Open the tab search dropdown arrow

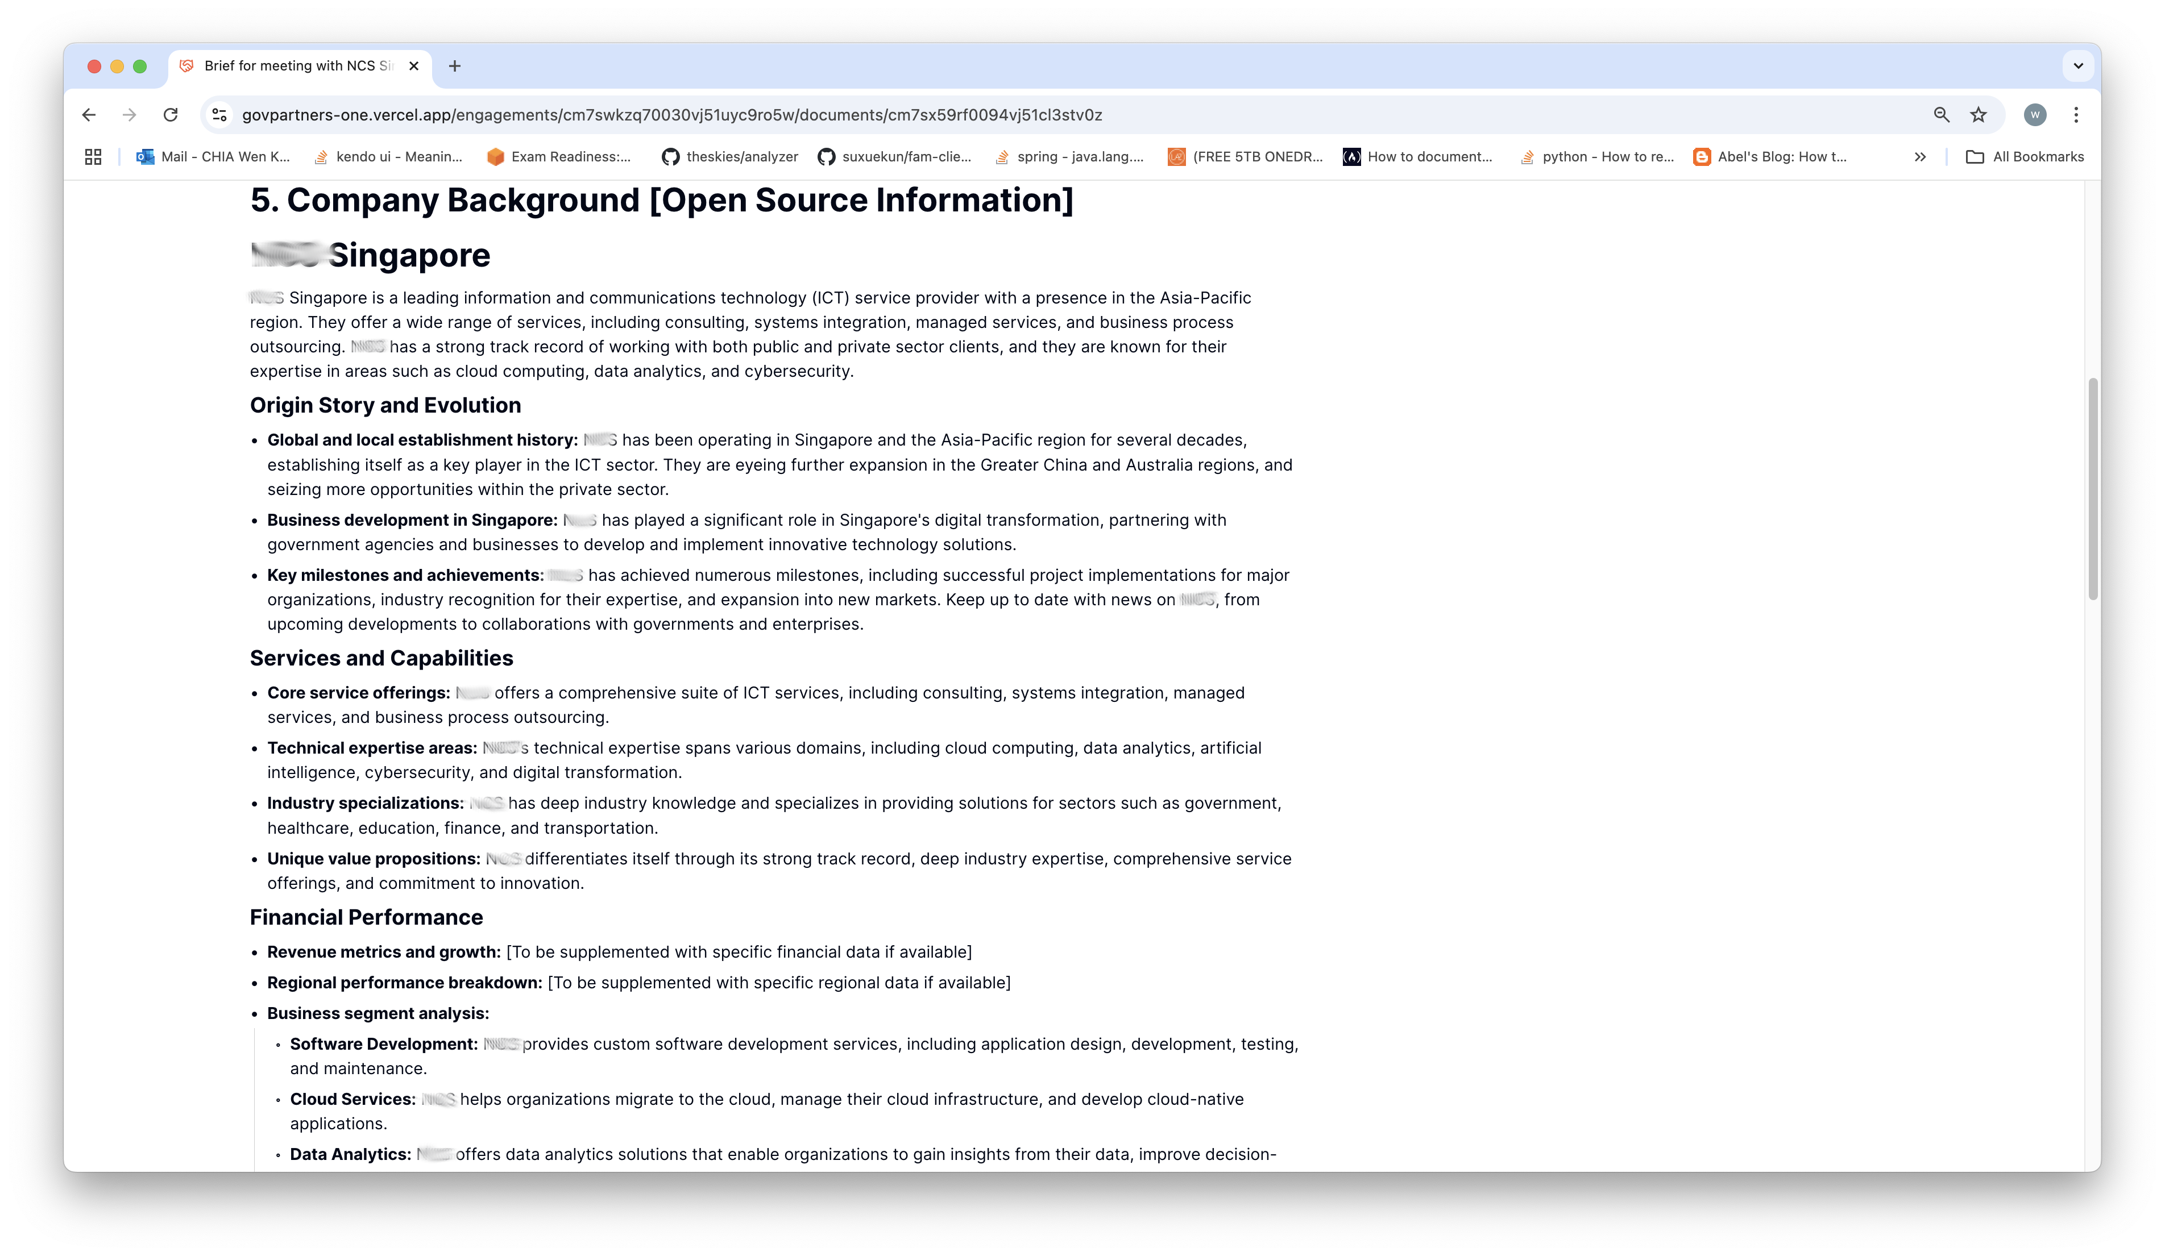[x=2077, y=66]
